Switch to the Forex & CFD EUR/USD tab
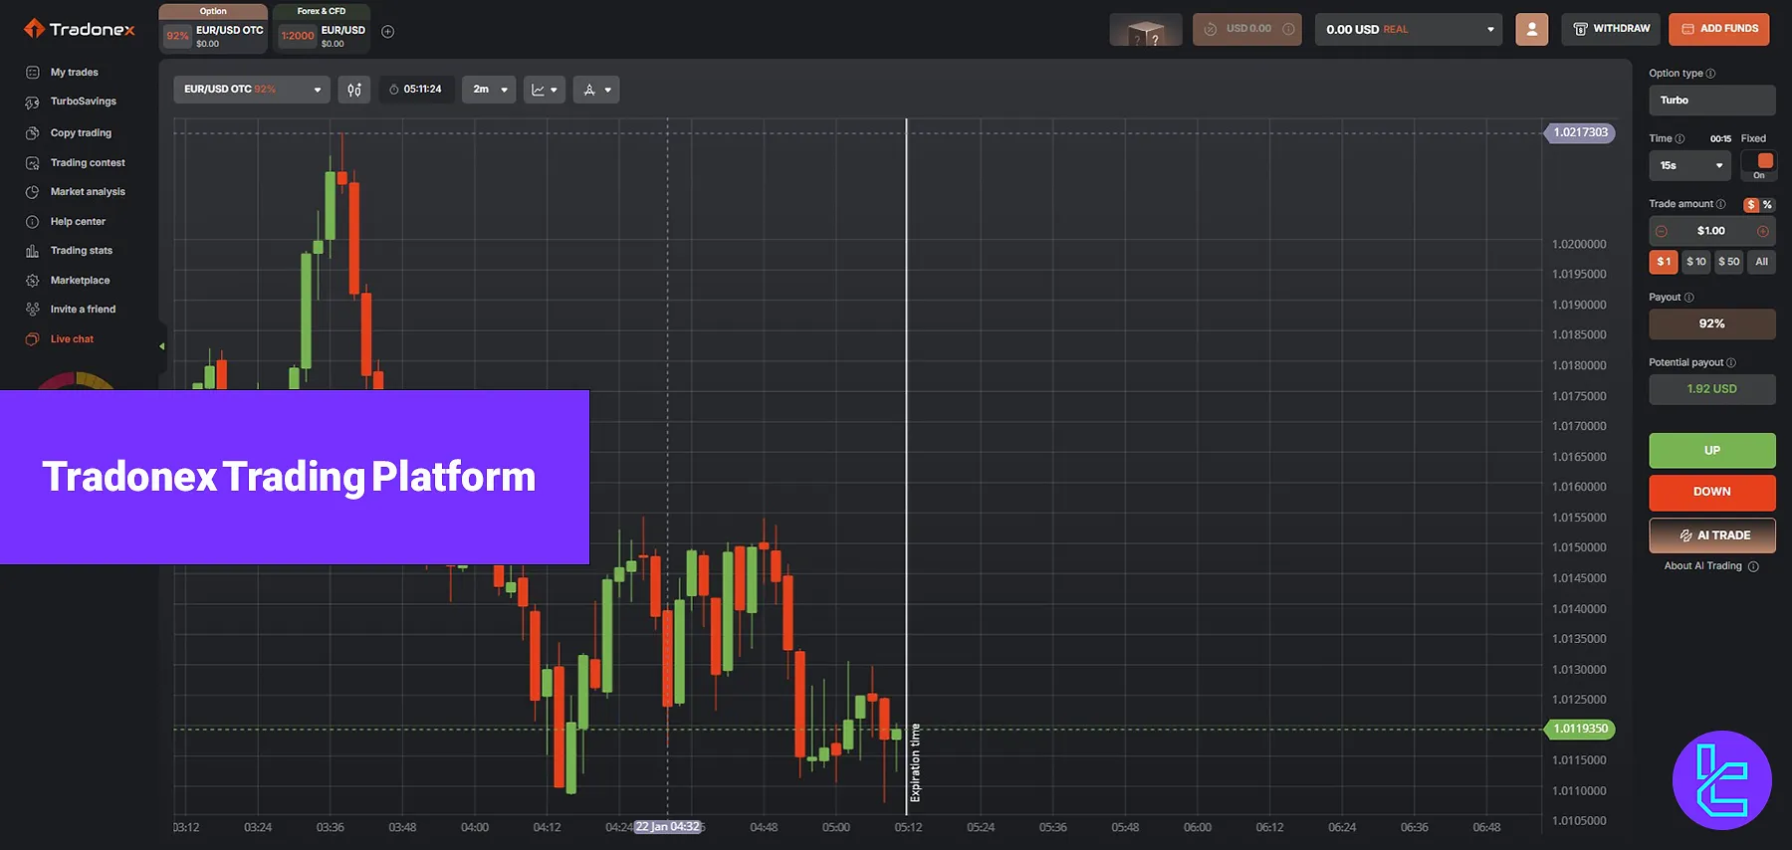 tap(322, 29)
